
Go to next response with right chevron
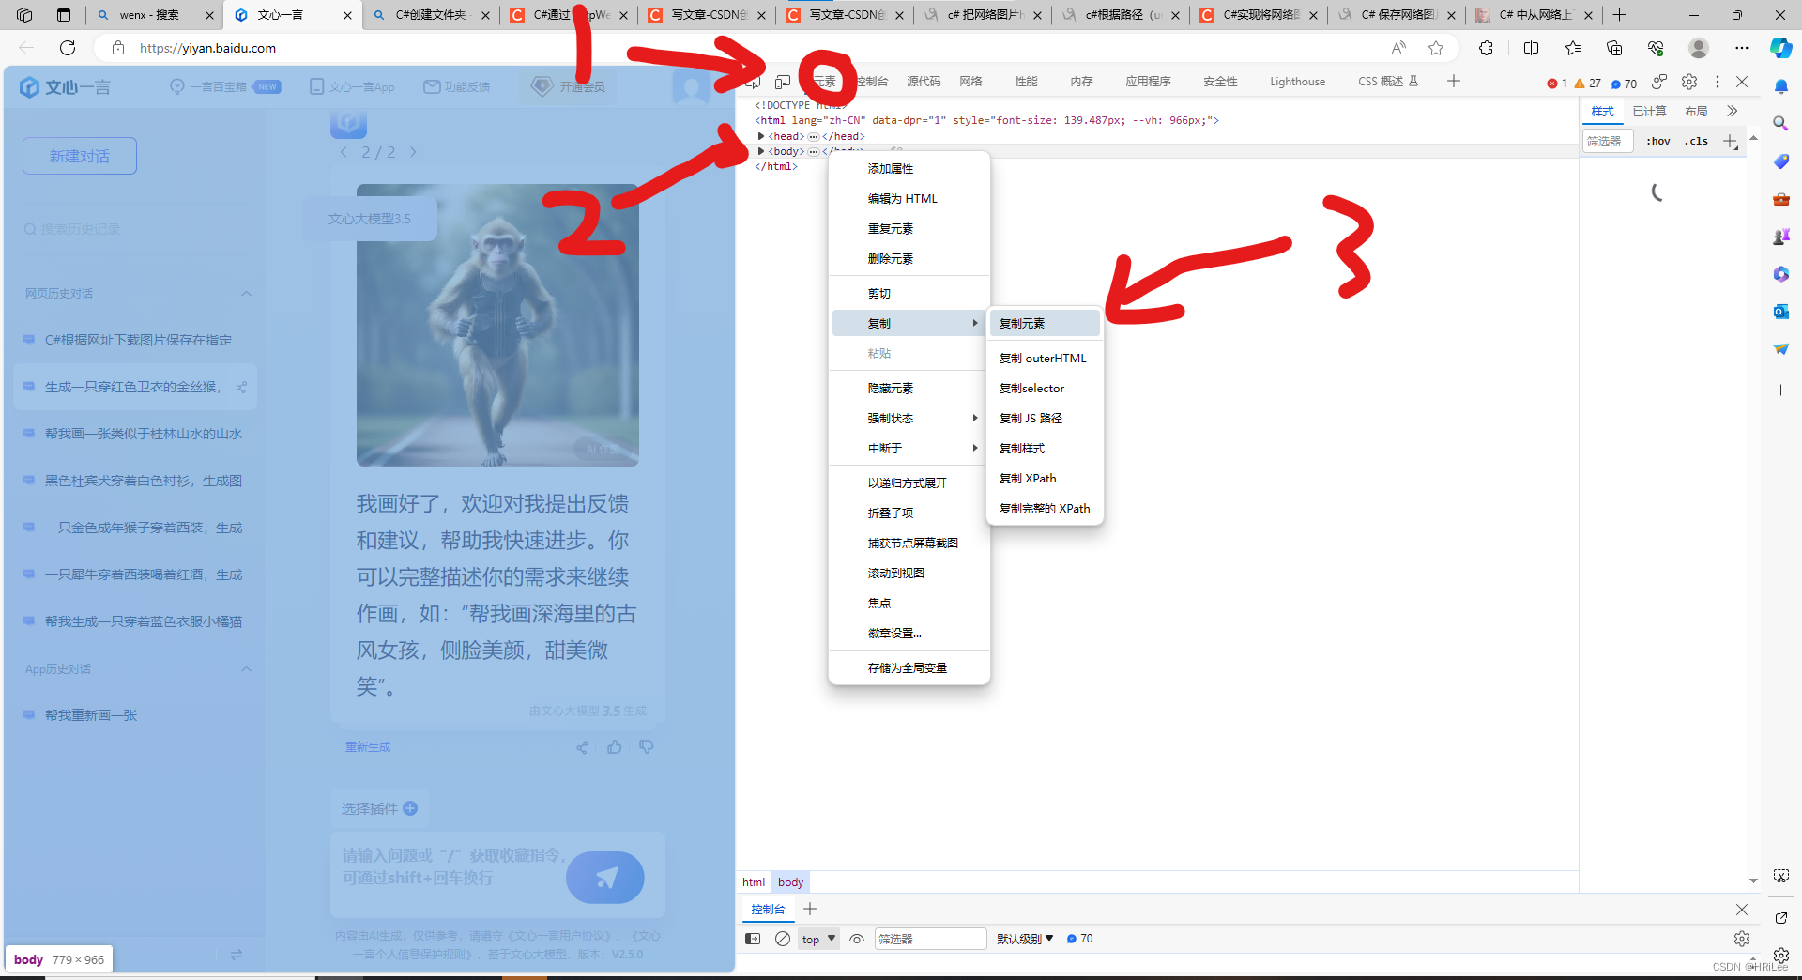click(413, 152)
